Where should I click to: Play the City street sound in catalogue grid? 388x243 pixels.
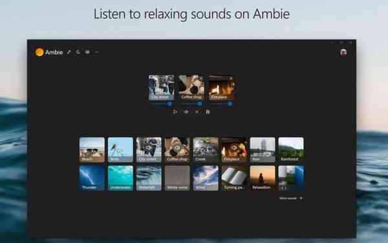pos(149,150)
